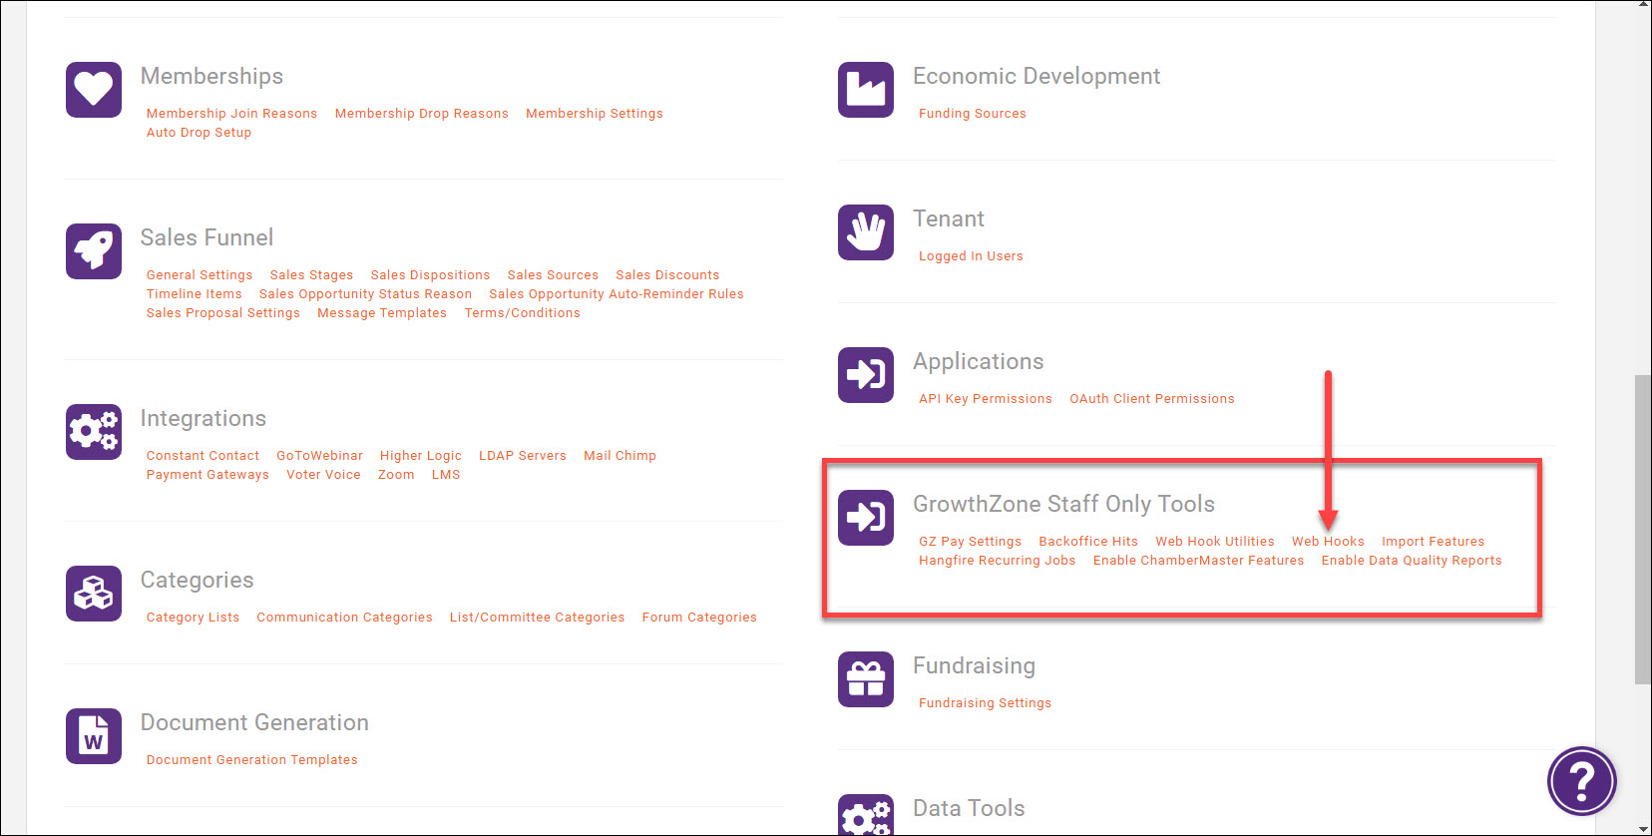Click the Integrations gears icon
1652x836 pixels.
pyautogui.click(x=94, y=432)
